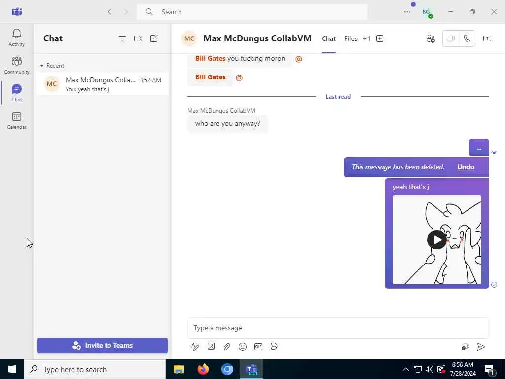This screenshot has height=379, width=505.
Task: Pop out or share screen icon
Action: tap(487, 38)
